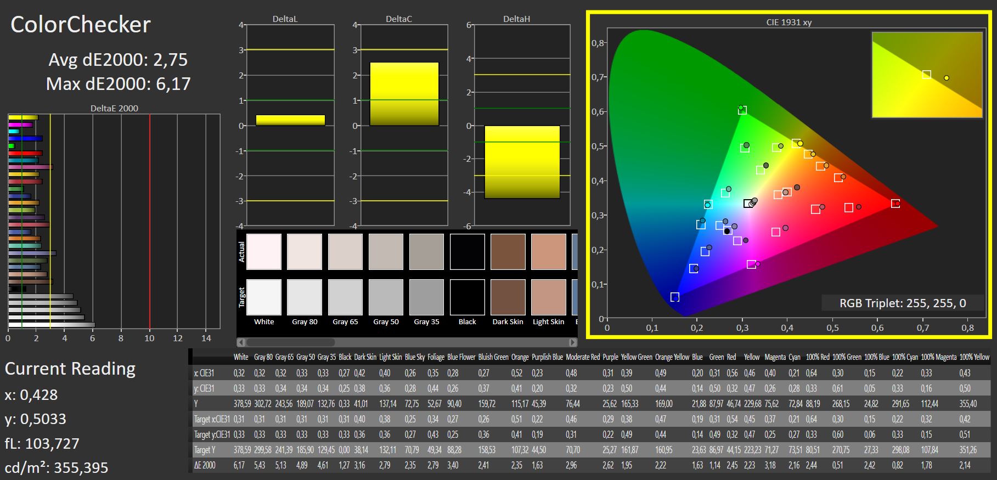Click the fL: 103,727 reading
This screenshot has height=480, width=997.
coord(42,443)
